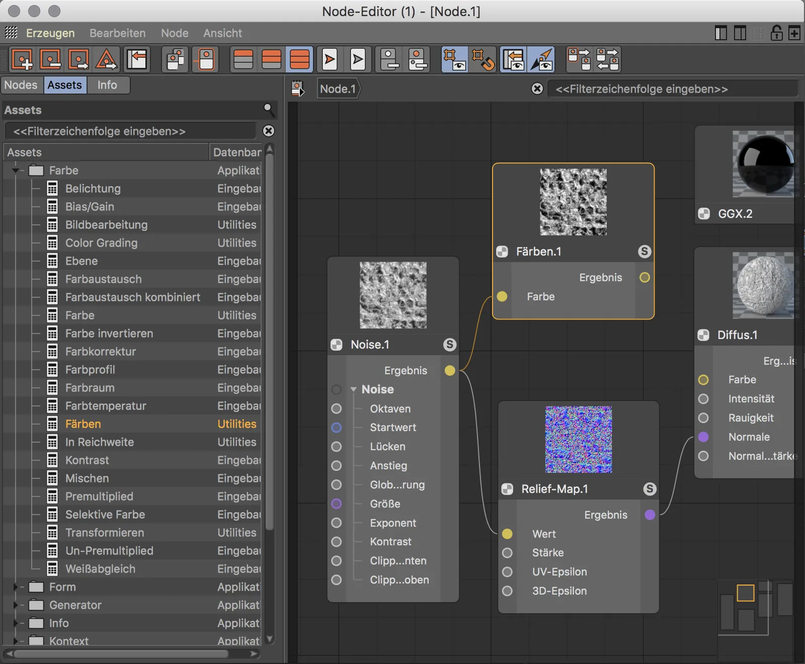Toggle the preview icon beside Noise.1 title

point(337,345)
